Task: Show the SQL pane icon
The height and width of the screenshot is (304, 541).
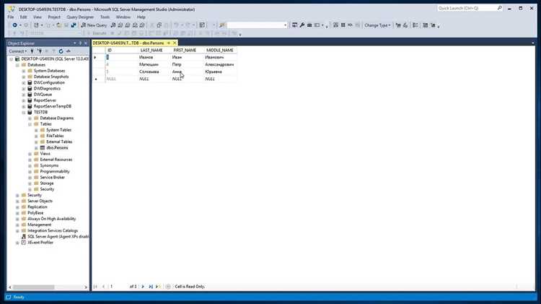Action: click(350, 25)
